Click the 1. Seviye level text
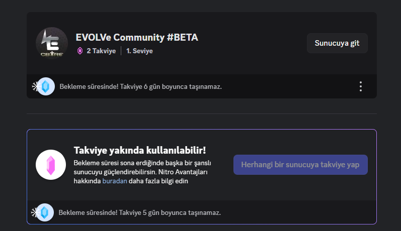The width and height of the screenshot is (401, 231). [139, 51]
